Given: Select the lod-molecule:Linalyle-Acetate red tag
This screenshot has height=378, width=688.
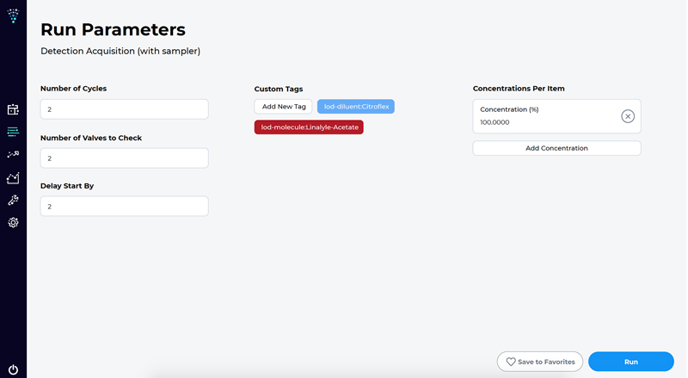Looking at the screenshot, I should pos(309,127).
